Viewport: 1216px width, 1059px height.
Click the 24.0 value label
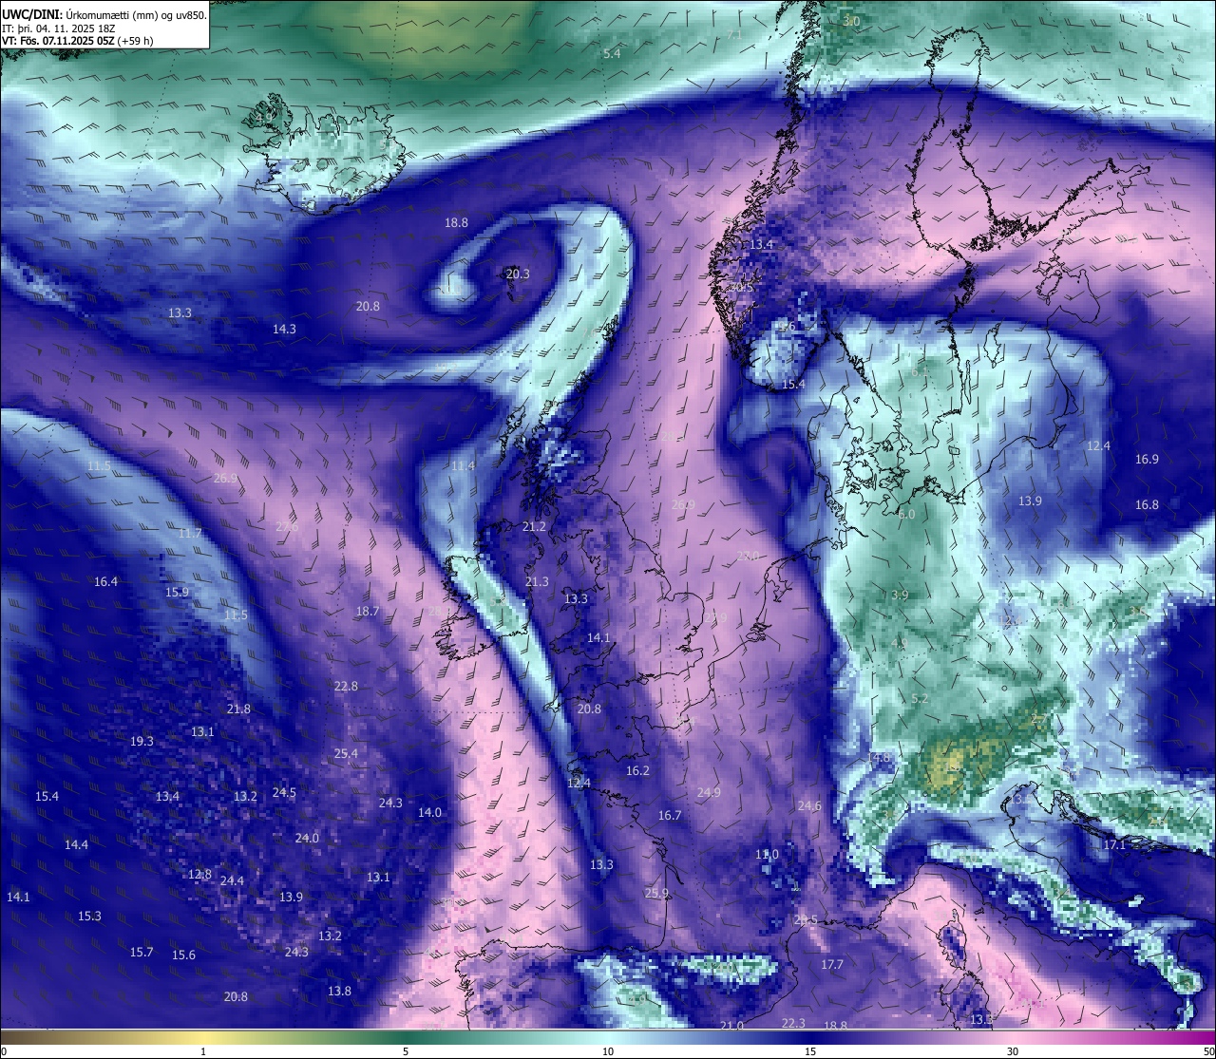[x=307, y=838]
